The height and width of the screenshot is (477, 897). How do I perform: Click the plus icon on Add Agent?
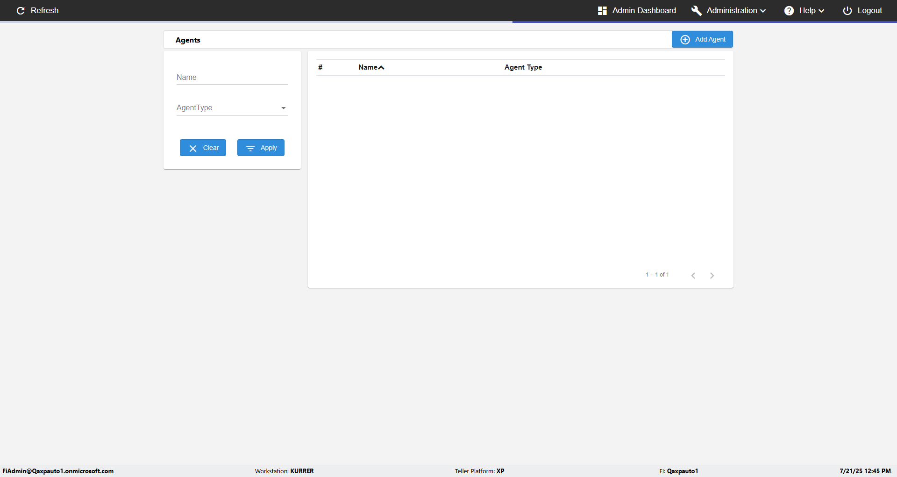pyautogui.click(x=685, y=40)
